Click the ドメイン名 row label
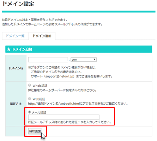Screen dimensions: 157x141 click(16, 68)
